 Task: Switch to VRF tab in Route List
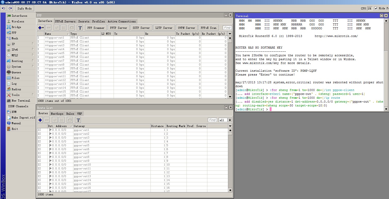80,114
